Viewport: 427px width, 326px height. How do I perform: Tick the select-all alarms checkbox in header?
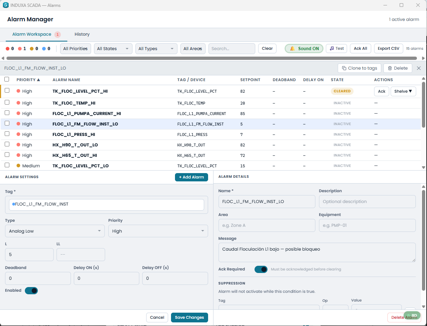pyautogui.click(x=7, y=79)
